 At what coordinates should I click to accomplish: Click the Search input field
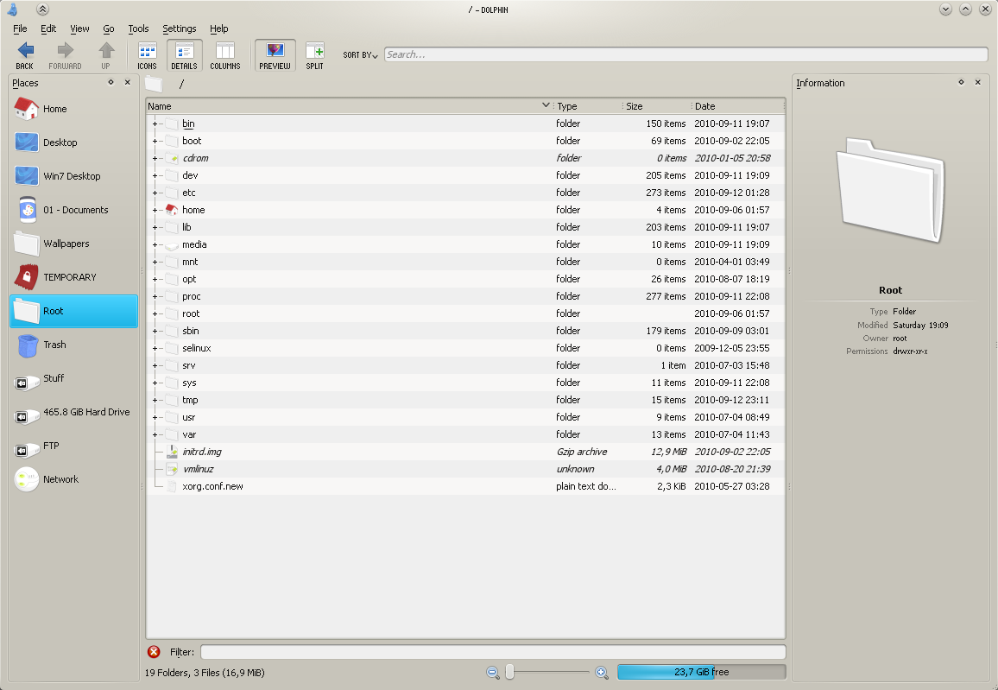685,54
